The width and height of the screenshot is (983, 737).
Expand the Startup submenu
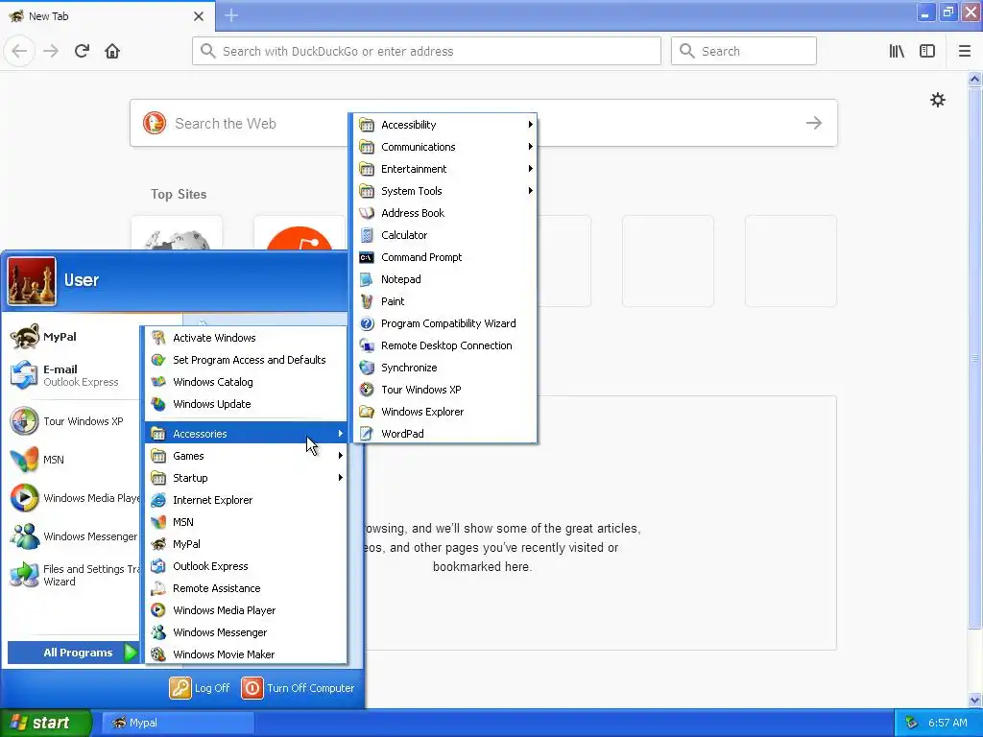point(246,478)
